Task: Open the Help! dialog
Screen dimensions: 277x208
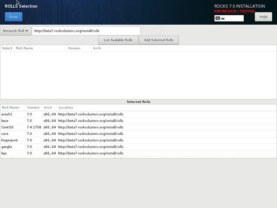Action: coord(263,17)
